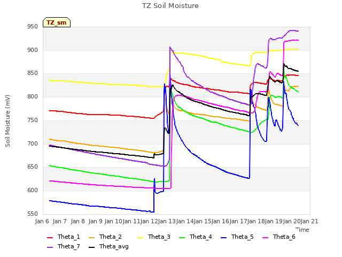Click the Jan 11 x-axis label
Viewport: 342px width, 257px height.
[131, 221]
